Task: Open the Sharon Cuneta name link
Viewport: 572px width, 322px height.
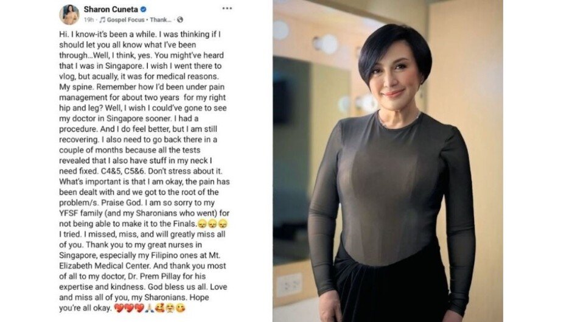Action: (x=110, y=9)
